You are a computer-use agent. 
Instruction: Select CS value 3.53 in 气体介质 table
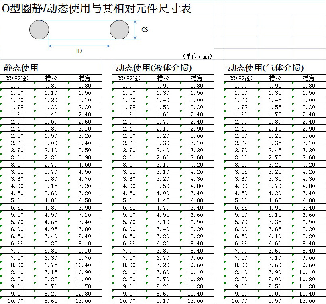pyautogui.click(x=241, y=172)
